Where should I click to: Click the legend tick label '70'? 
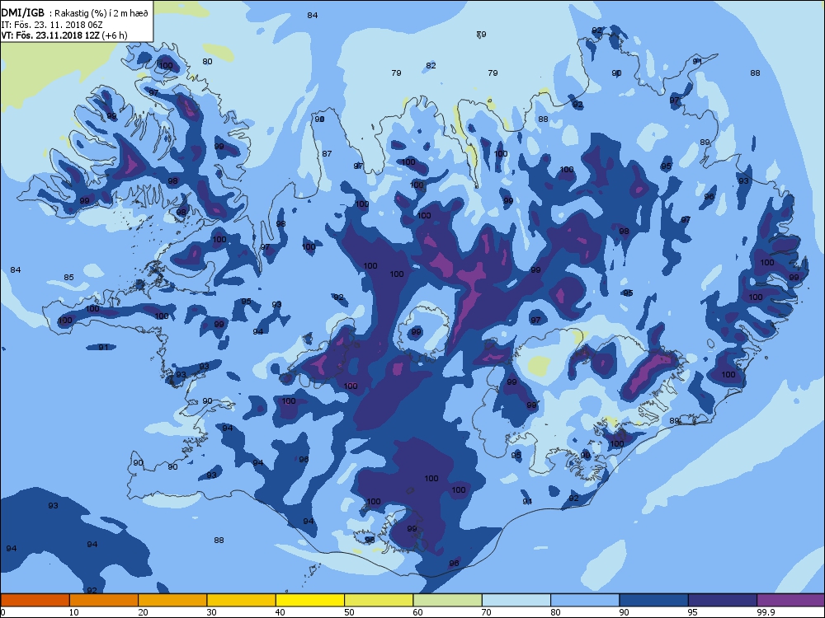487,612
